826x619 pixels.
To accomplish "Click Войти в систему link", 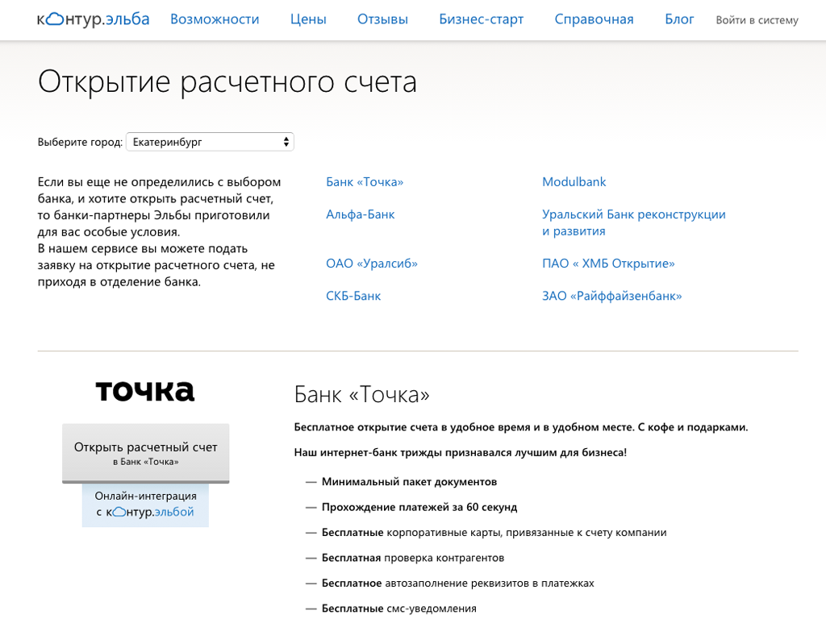I will (757, 20).
